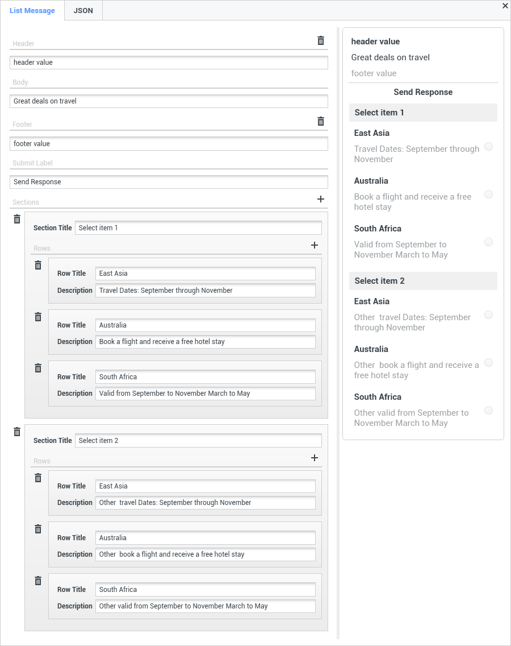Image resolution: width=511 pixels, height=646 pixels.
Task: Delete the Footer field with trash icon
Action: [x=321, y=121]
